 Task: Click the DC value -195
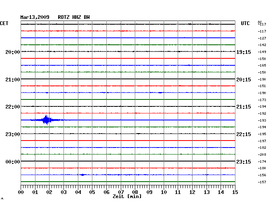point(262,134)
